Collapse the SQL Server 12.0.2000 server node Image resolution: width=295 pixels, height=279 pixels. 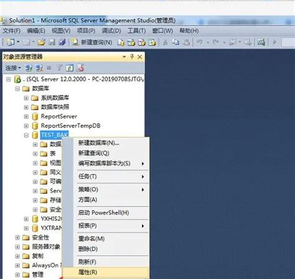(9, 80)
